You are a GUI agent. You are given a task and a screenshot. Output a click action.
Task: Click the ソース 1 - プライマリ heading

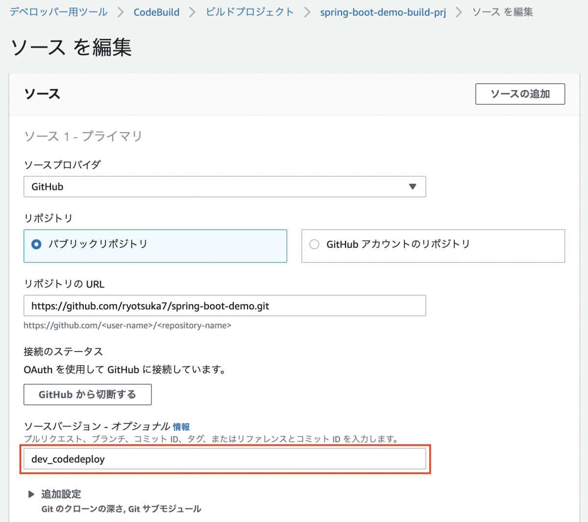83,136
